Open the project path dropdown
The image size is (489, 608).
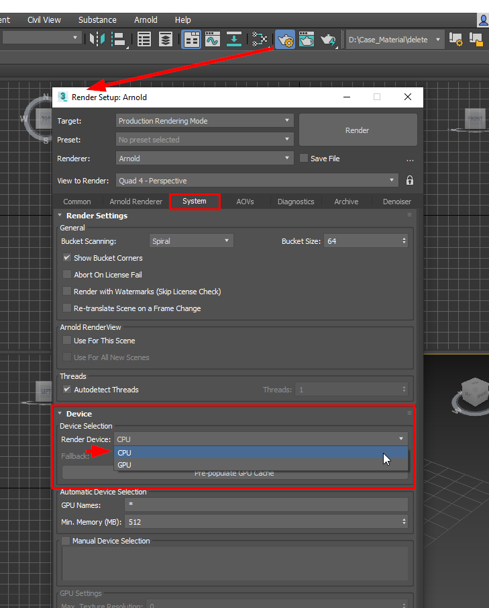pos(438,40)
